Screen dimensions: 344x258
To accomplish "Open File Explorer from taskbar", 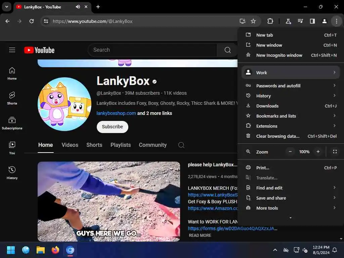I will (41, 250).
